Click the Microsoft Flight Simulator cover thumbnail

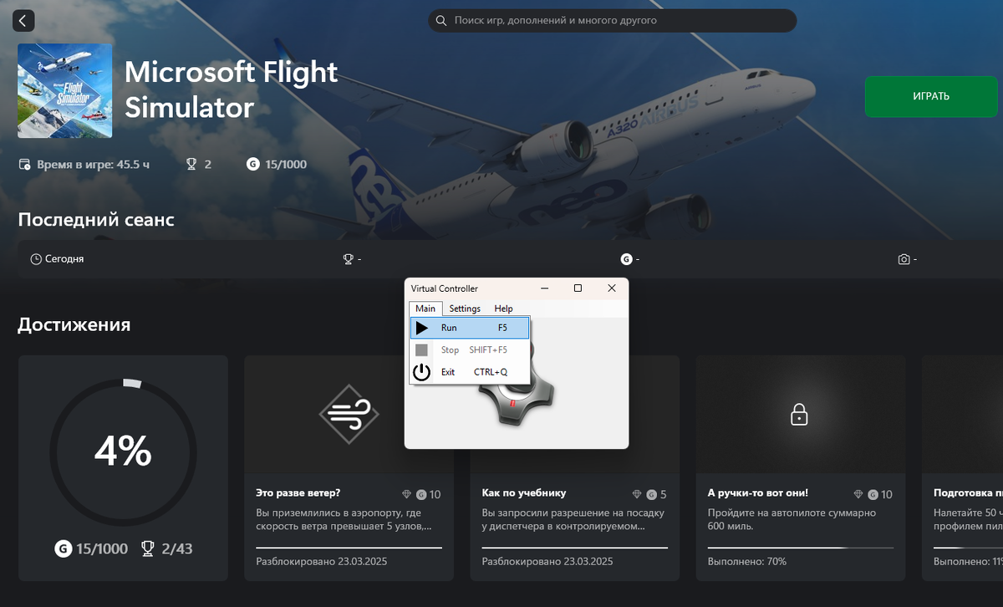[x=64, y=90]
